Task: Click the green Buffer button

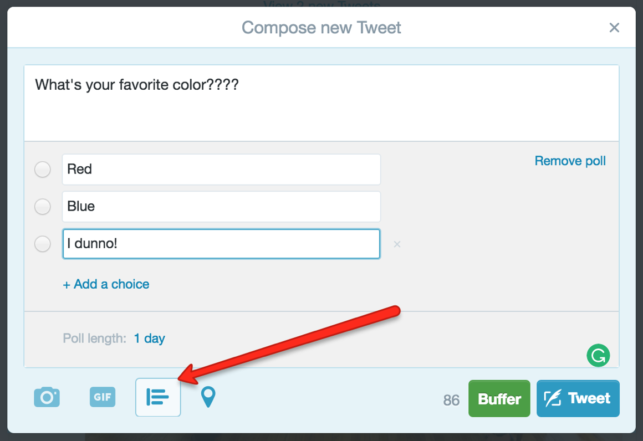Action: [x=499, y=398]
